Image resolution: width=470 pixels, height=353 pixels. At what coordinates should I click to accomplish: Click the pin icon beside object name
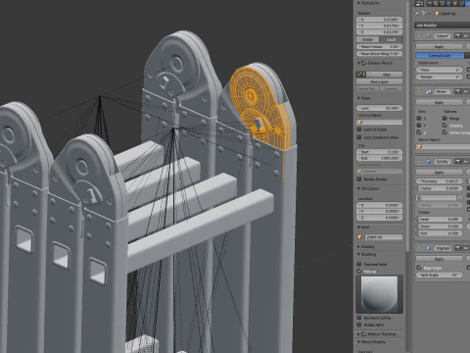point(418,14)
